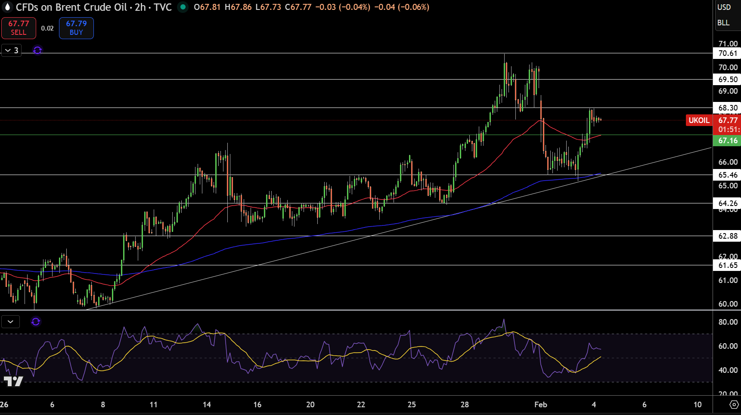
Task: Click the green 67.16 price label
Action: tap(727, 141)
